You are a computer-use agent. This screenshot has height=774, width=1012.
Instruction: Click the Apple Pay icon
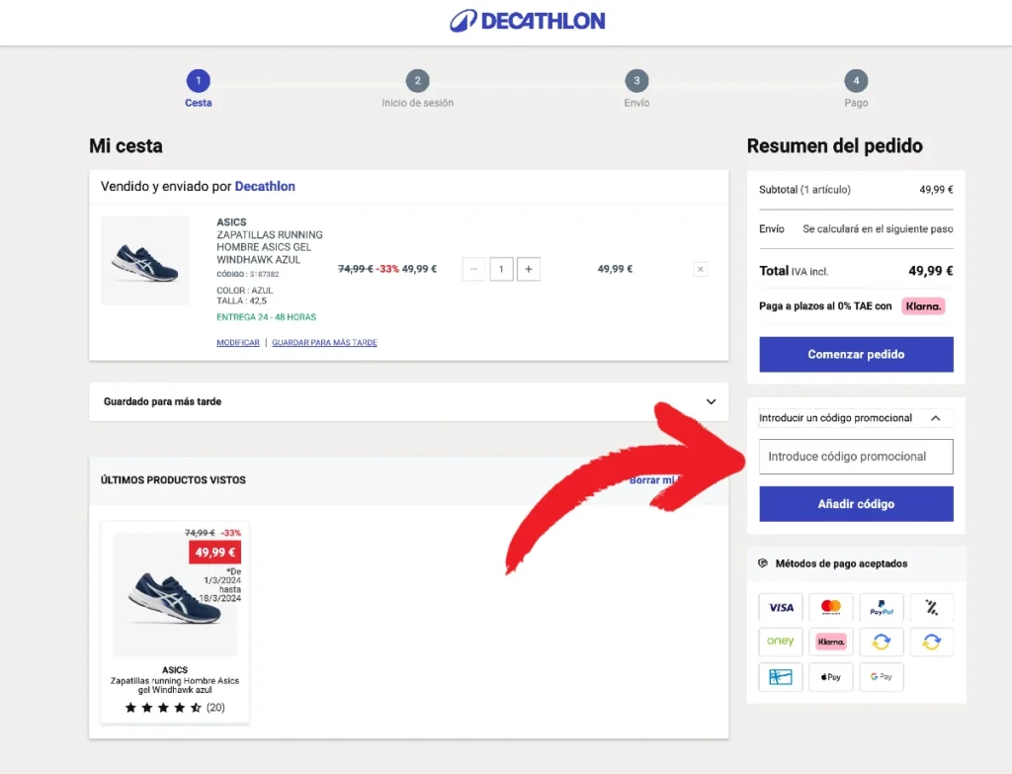click(830, 677)
